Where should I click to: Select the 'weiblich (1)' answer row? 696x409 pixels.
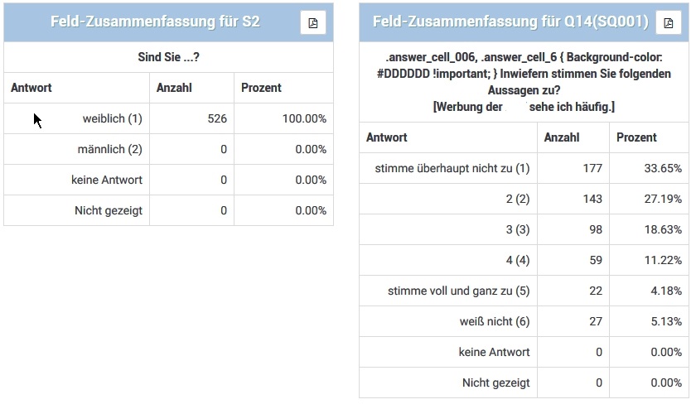click(x=113, y=119)
